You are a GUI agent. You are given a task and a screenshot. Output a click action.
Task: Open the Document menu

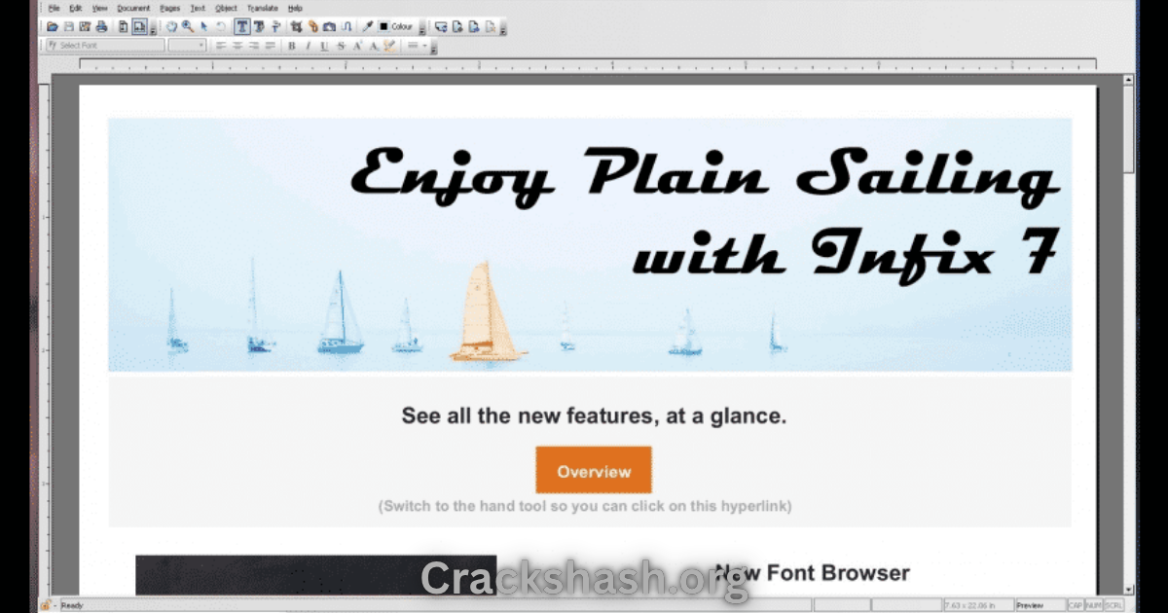click(133, 8)
